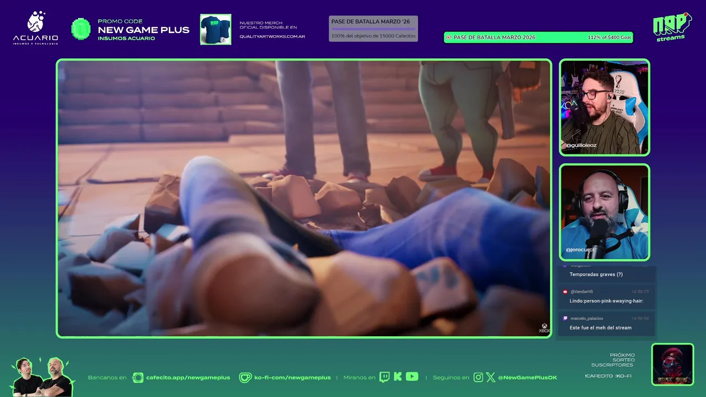The width and height of the screenshot is (706, 397).
Task: Click the green coin icon beside promo code
Action: tap(81, 29)
